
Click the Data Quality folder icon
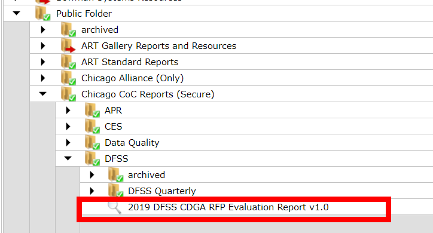point(92,142)
